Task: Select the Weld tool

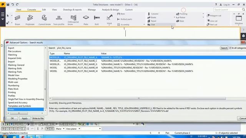Action: click(109, 19)
